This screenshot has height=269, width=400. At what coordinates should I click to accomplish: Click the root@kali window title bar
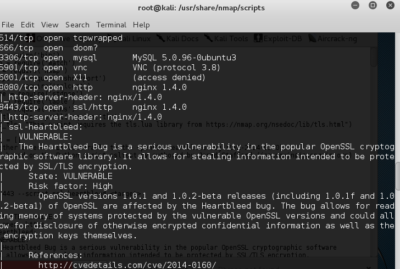(x=200, y=8)
